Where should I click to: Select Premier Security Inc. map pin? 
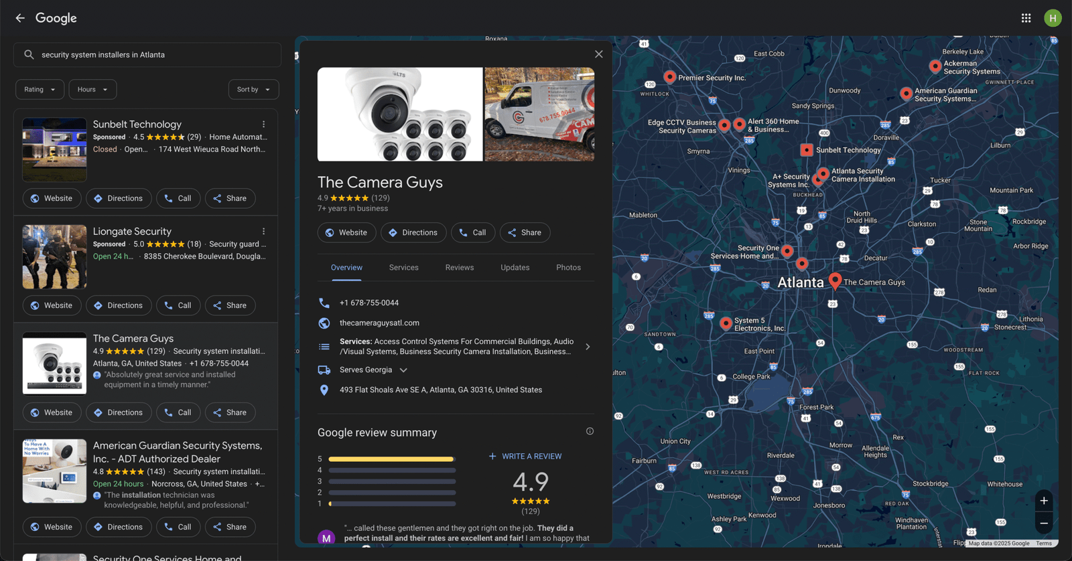coord(669,77)
